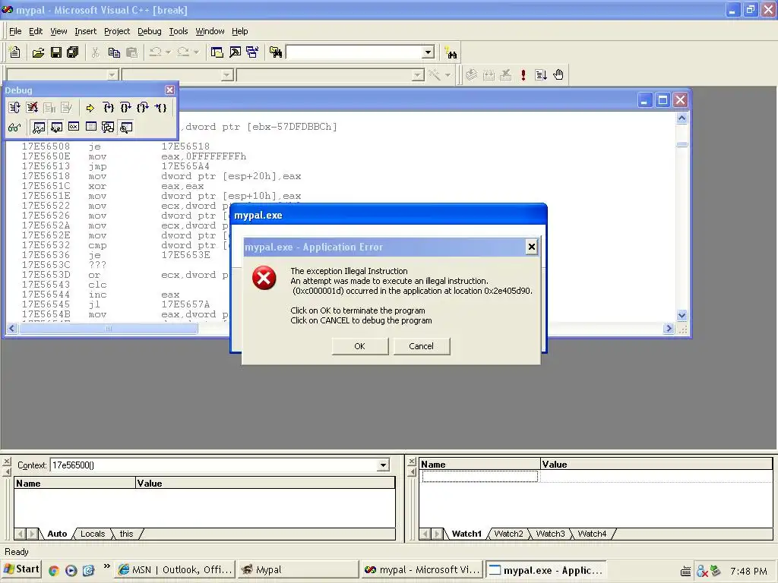Open the Tools menu
778x583 pixels.
pyautogui.click(x=178, y=31)
